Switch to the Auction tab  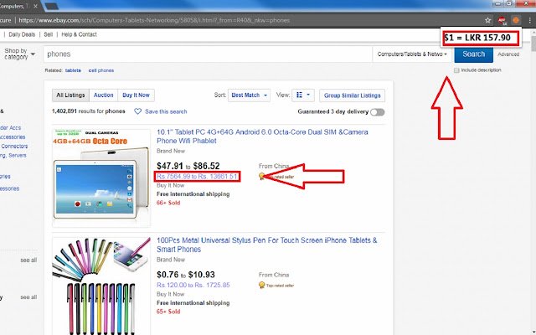(104, 95)
